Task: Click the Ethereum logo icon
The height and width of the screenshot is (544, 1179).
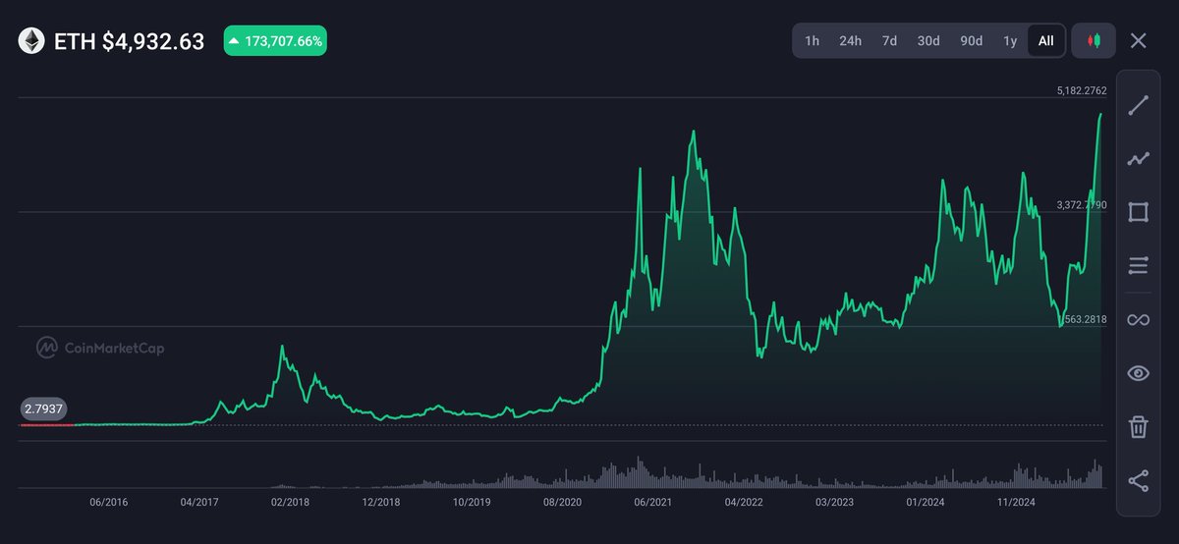Action: pos(31,41)
